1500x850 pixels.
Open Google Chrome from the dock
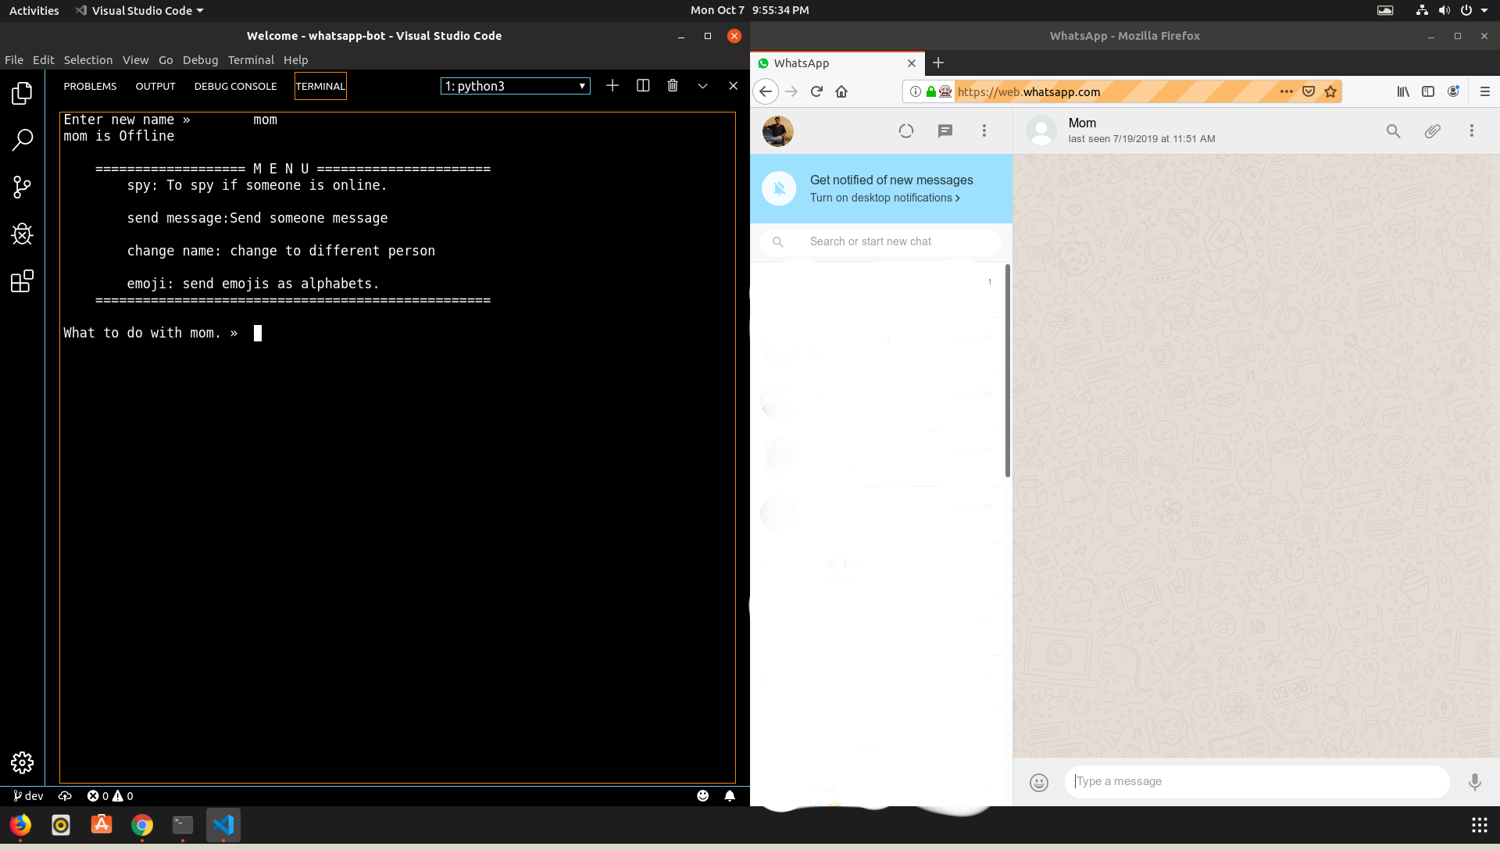click(x=142, y=825)
